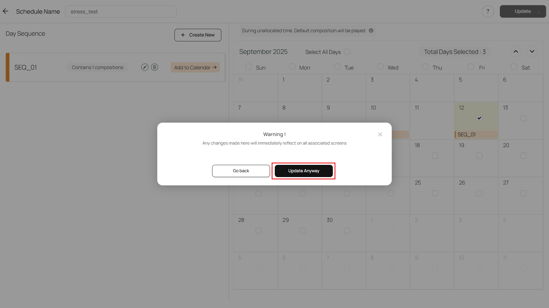Screen dimensions: 549x308
Task: Click the Update button at top right
Action: coord(523,11)
